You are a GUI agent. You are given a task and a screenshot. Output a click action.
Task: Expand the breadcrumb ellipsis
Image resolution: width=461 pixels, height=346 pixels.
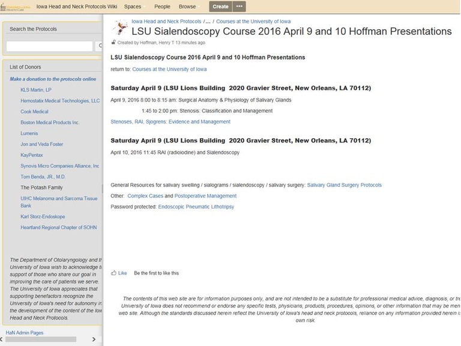coord(208,22)
